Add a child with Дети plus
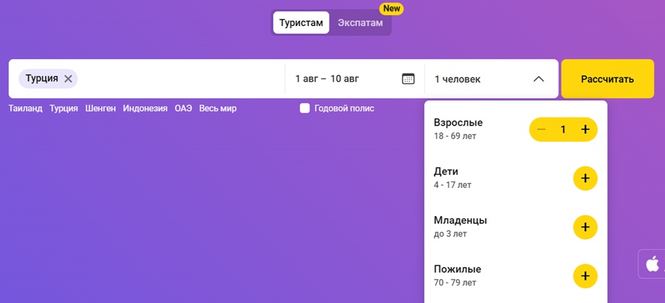 (585, 178)
